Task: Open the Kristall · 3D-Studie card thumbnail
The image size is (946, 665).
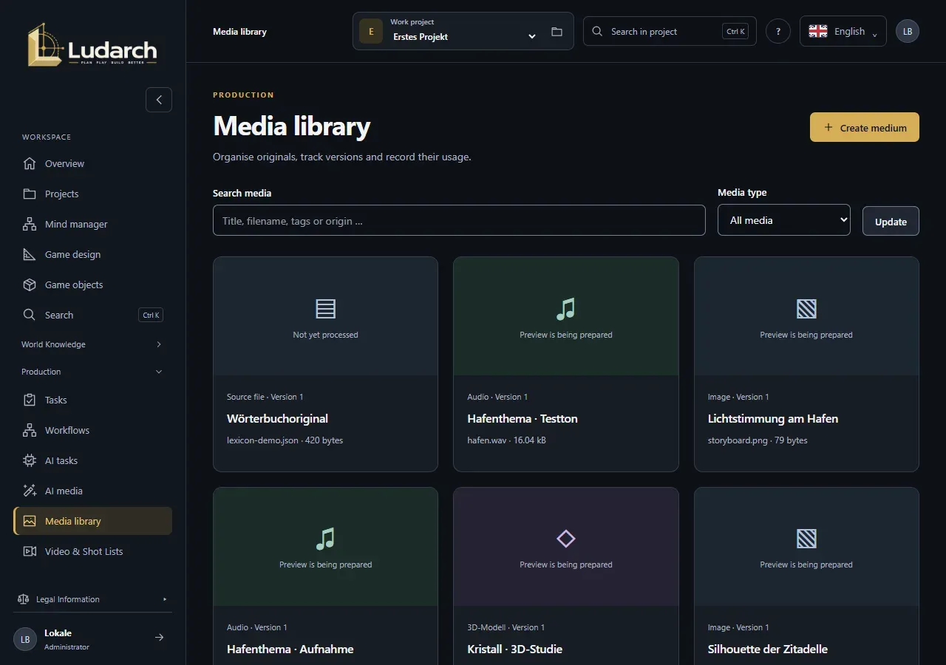Action: [x=566, y=547]
